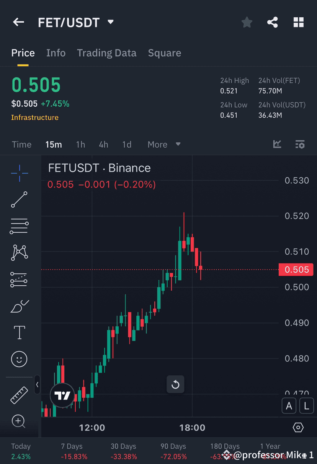Switch to the 1h interval

point(80,145)
